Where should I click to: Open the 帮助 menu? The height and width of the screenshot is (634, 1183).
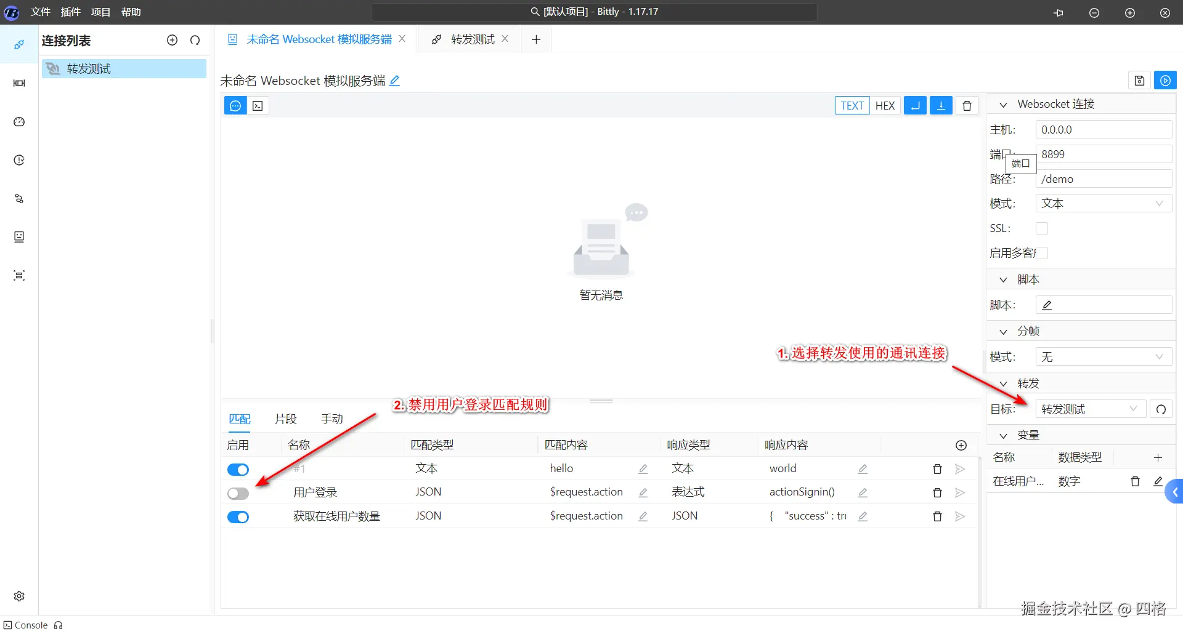131,12
